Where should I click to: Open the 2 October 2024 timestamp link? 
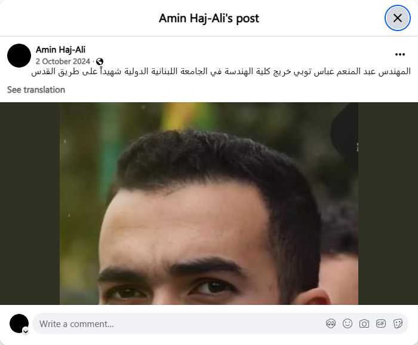tap(63, 62)
